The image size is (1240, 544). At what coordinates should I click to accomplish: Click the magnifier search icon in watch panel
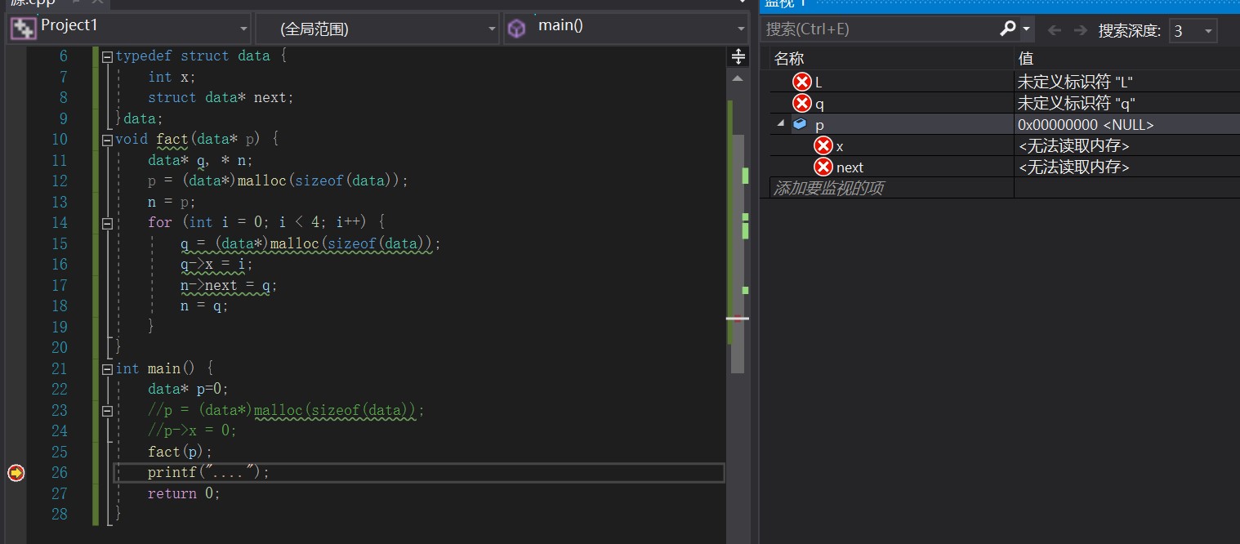[1008, 29]
